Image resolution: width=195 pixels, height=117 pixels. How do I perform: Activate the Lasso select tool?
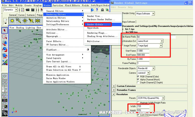click(5, 37)
